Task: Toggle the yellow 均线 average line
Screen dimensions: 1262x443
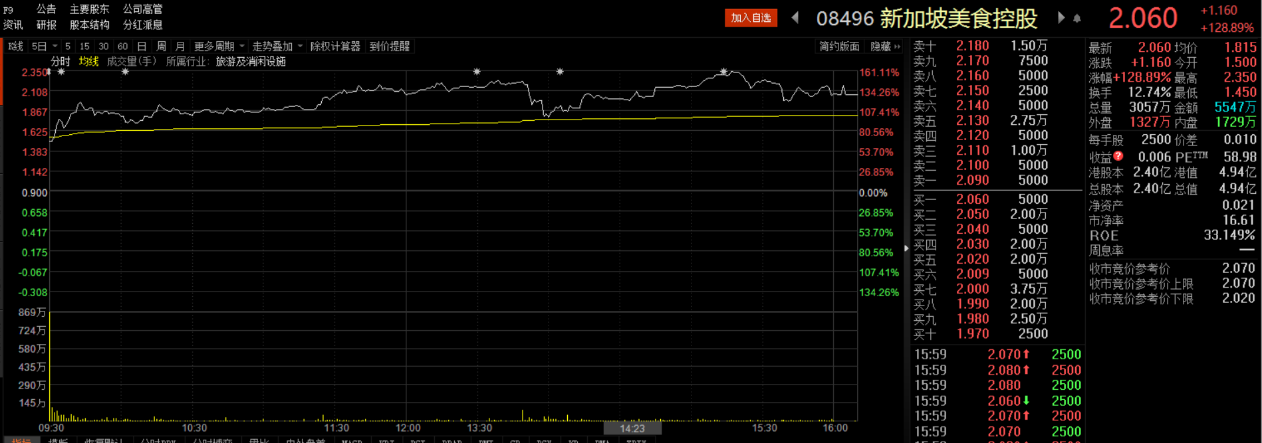Action: [x=88, y=61]
